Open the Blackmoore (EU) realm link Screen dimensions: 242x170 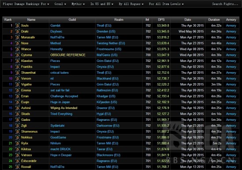[x=108, y=155]
